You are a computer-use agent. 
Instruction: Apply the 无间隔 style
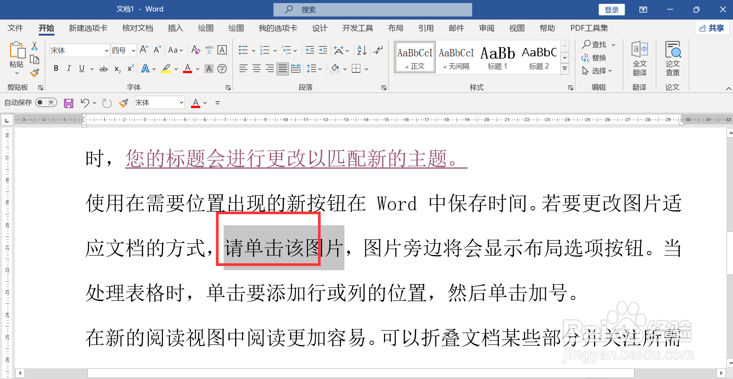point(456,57)
